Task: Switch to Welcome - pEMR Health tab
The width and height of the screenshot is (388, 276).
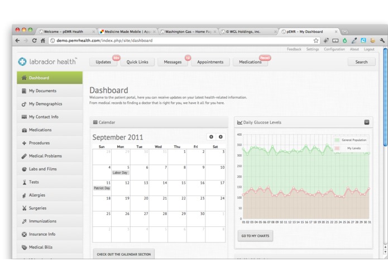Action: tap(66, 32)
